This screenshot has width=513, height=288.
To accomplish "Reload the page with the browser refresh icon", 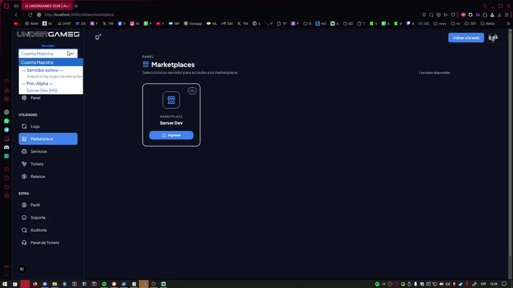I will (30, 15).
